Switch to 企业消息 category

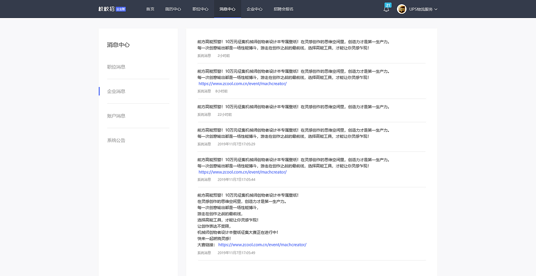(116, 91)
